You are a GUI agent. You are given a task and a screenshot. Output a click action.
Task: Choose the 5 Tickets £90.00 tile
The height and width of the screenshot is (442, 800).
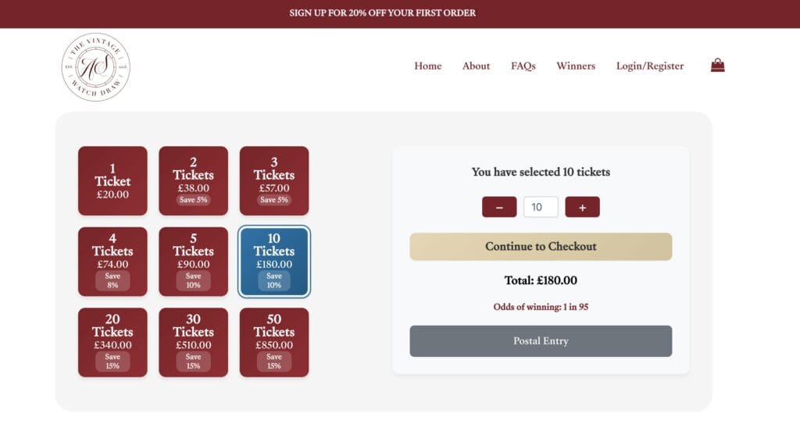(x=193, y=261)
